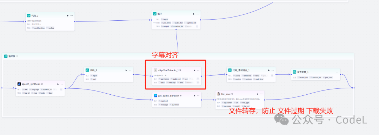Open the get_audio_duration three-dot menu
This screenshot has width=379, height=135.
coord(198,96)
